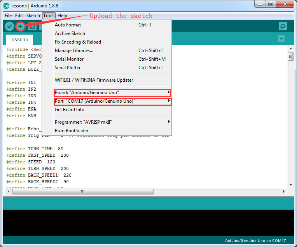
Task: Click the "#define TURN_TIME 50" code line
Action: 35,149
